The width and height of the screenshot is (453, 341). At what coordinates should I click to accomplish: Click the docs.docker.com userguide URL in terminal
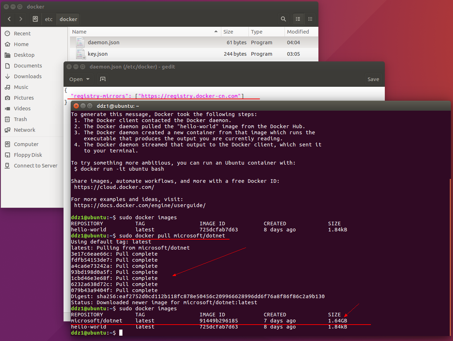(x=140, y=205)
